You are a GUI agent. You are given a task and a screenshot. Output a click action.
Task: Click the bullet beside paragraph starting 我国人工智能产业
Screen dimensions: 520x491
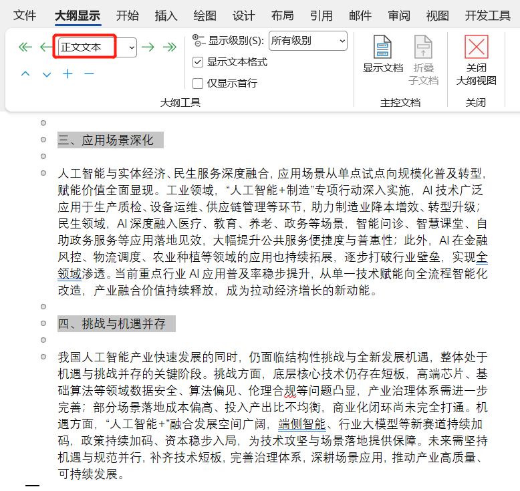pyautogui.click(x=43, y=357)
